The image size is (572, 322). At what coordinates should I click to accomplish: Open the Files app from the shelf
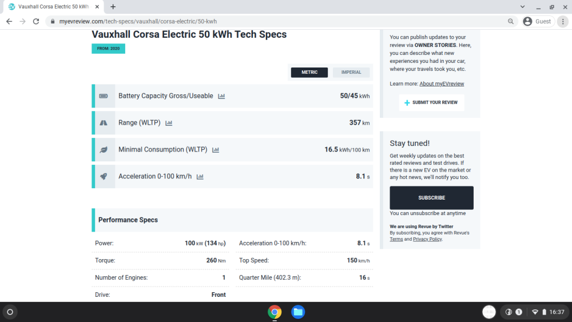point(298,312)
